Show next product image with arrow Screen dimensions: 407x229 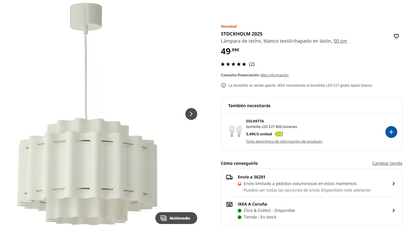191,114
